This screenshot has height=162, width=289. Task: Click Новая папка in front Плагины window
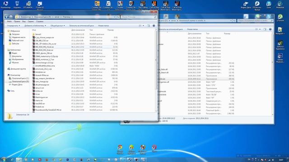click(103, 26)
